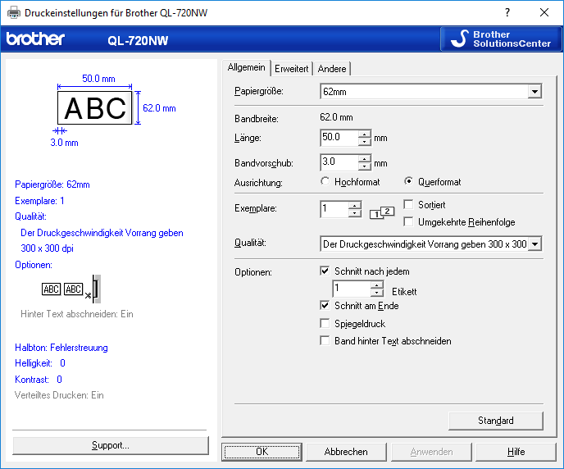Screen dimensions: 564x469
Task: Toggle Schnitt am Ende checkbox
Action: pos(325,306)
